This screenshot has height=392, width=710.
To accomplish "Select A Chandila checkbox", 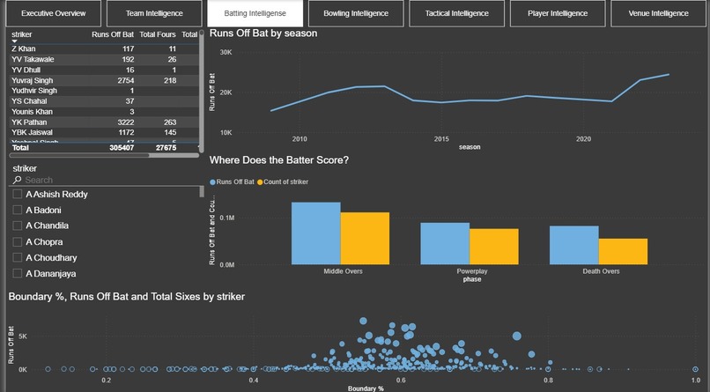I will pyautogui.click(x=18, y=226).
